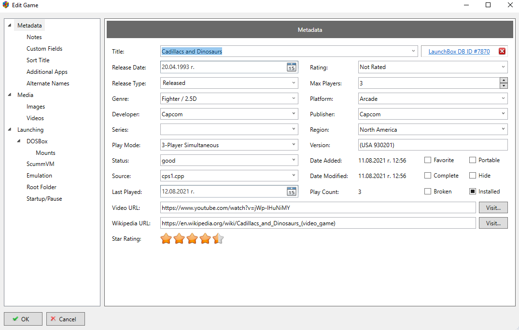The image size is (519, 330).
Task: Expand the Genre dropdown
Action: click(x=294, y=98)
